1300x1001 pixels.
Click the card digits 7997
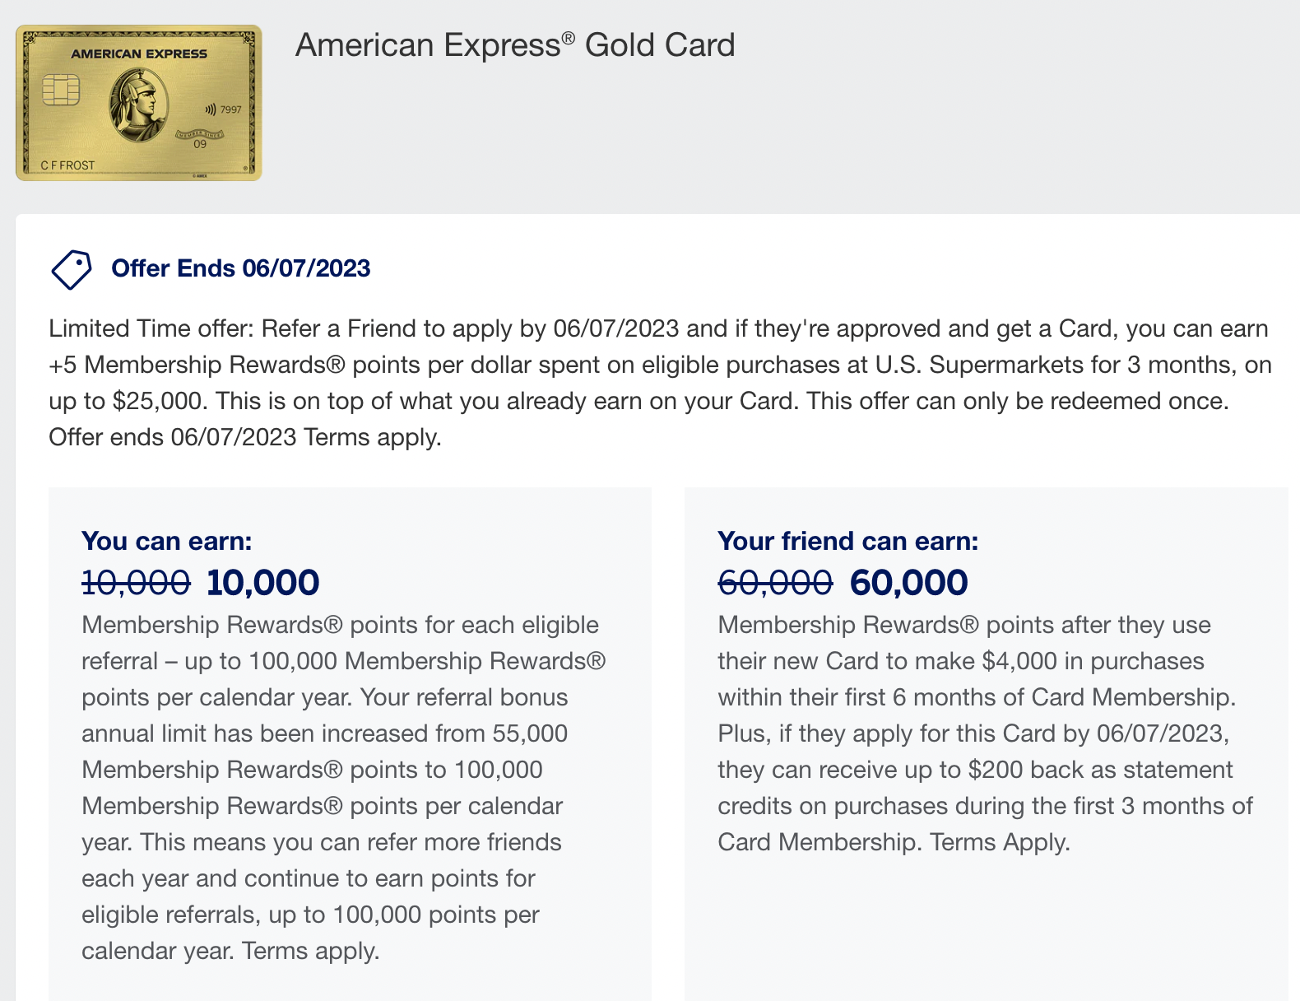tap(231, 109)
